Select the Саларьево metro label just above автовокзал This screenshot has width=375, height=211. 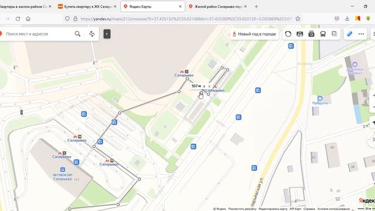point(62,156)
